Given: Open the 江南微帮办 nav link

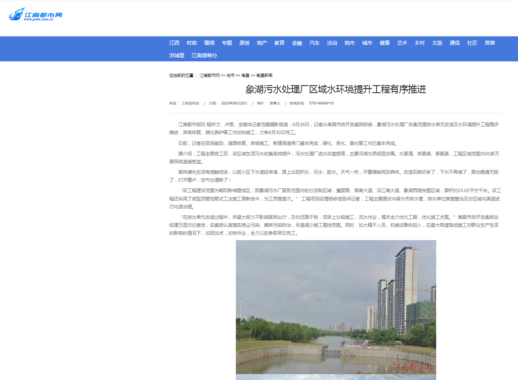Looking at the screenshot, I should coord(204,56).
